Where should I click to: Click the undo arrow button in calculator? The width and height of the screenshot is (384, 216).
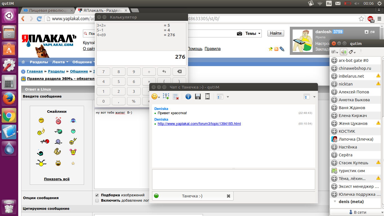click(x=164, y=72)
